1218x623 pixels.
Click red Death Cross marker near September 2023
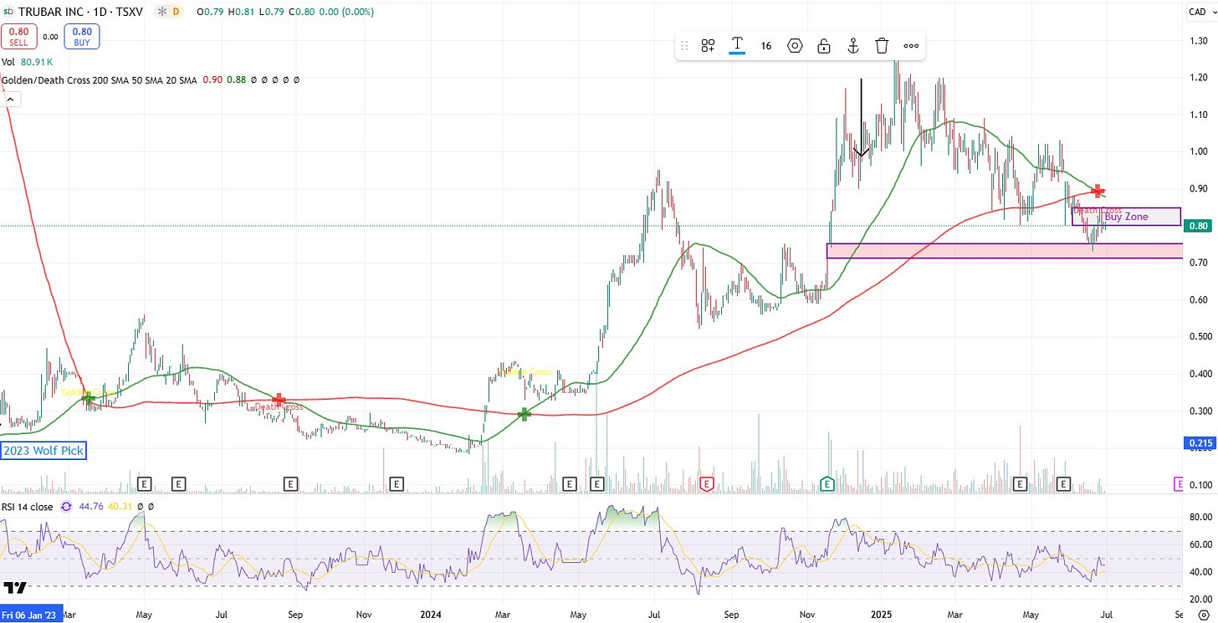click(x=279, y=400)
